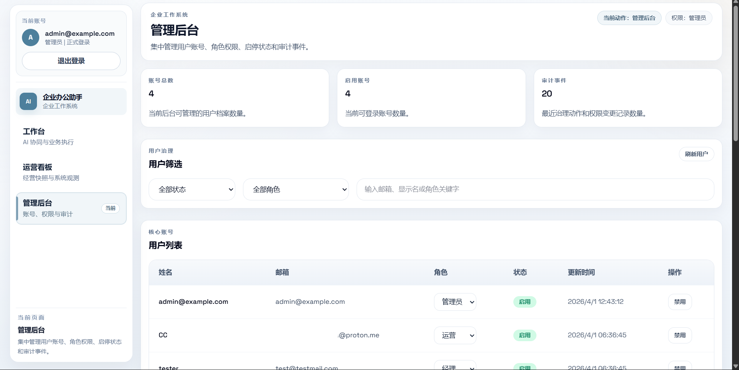
Task: Click the 退出登录 button
Action: 70,61
